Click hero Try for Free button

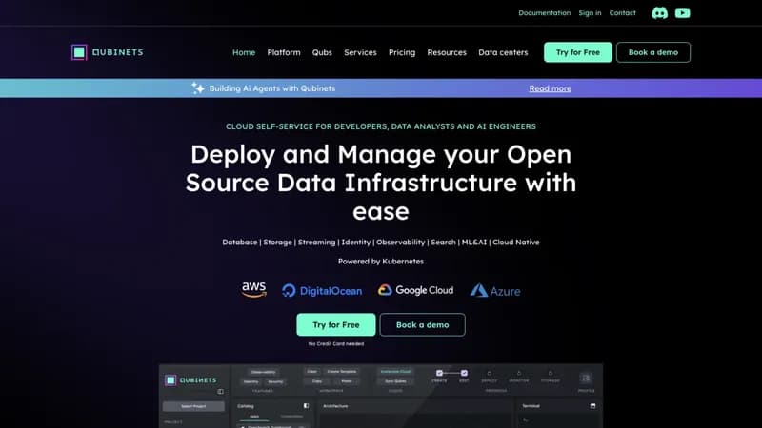336,324
